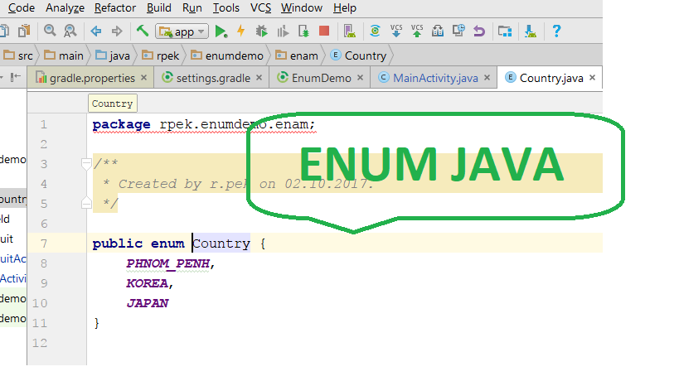Image resolution: width=679 pixels, height=381 pixels.
Task: Close the settings.gradle tab
Action: coord(259,77)
